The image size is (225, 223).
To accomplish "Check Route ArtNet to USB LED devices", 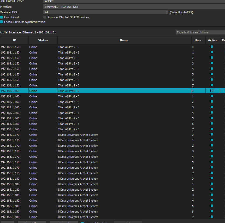I will tap(45, 17).
